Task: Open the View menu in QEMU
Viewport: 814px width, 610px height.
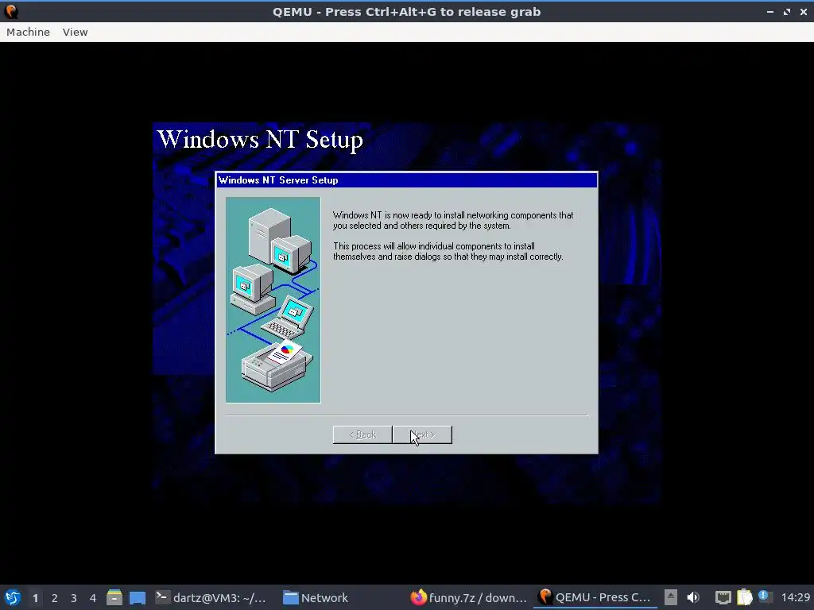Action: click(x=76, y=32)
